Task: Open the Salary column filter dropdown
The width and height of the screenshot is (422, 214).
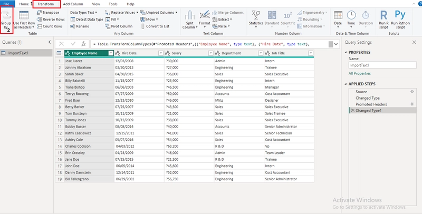Action: point(210,53)
